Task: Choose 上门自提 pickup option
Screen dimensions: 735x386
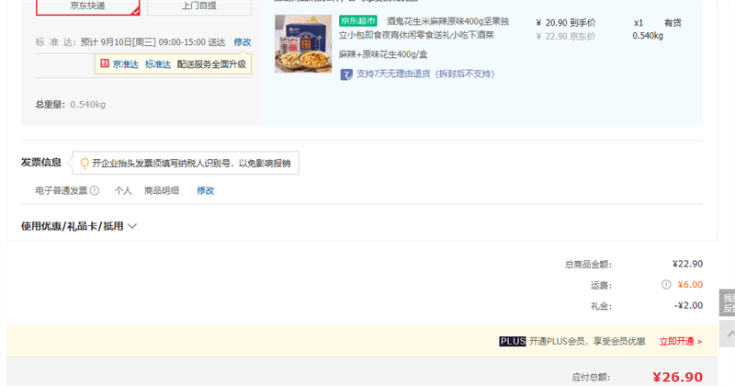Action: coord(199,6)
